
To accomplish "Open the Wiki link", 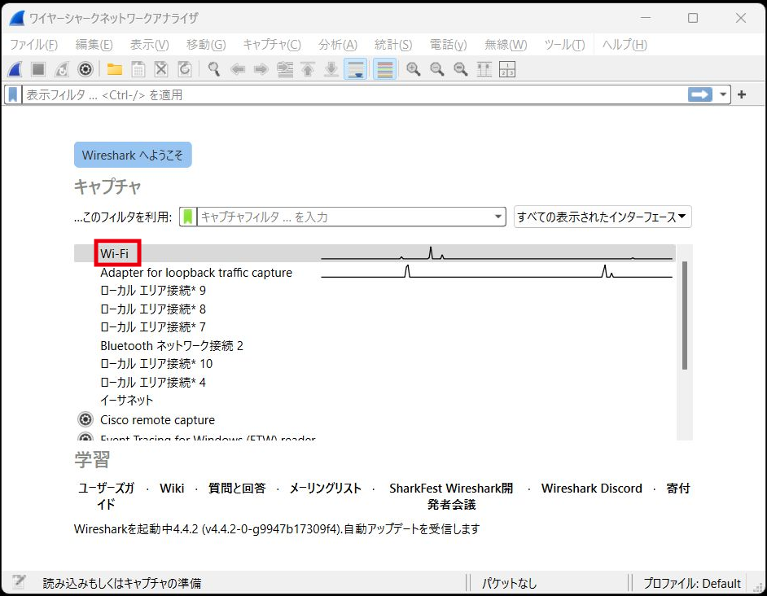I will (172, 489).
